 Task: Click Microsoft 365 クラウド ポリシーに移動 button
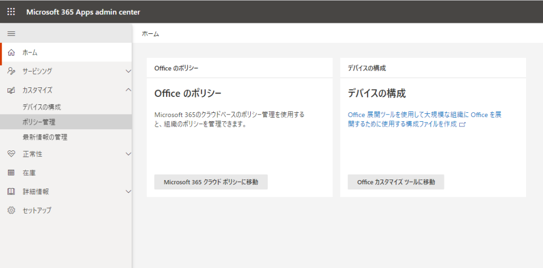point(211,182)
